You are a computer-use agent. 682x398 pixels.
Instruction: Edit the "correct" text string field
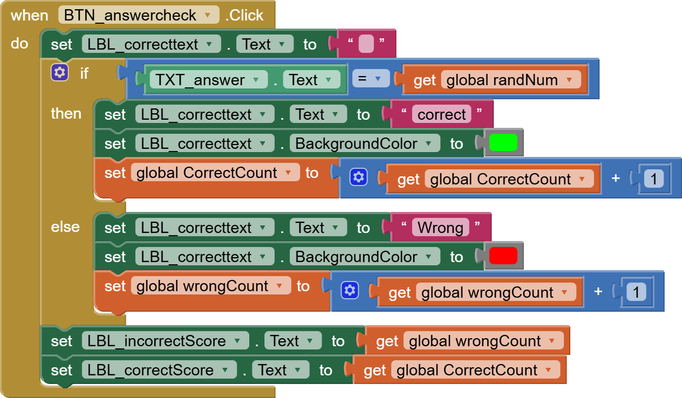pos(441,114)
